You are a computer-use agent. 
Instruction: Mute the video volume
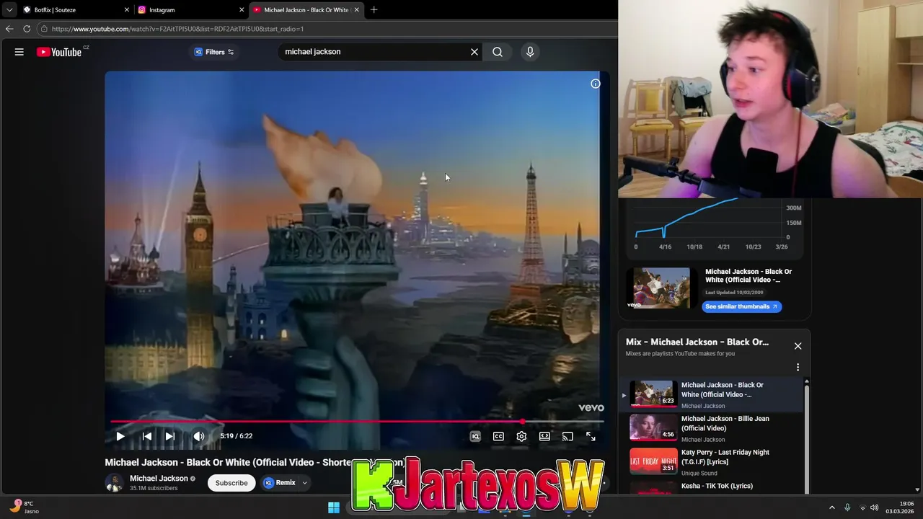tap(199, 436)
